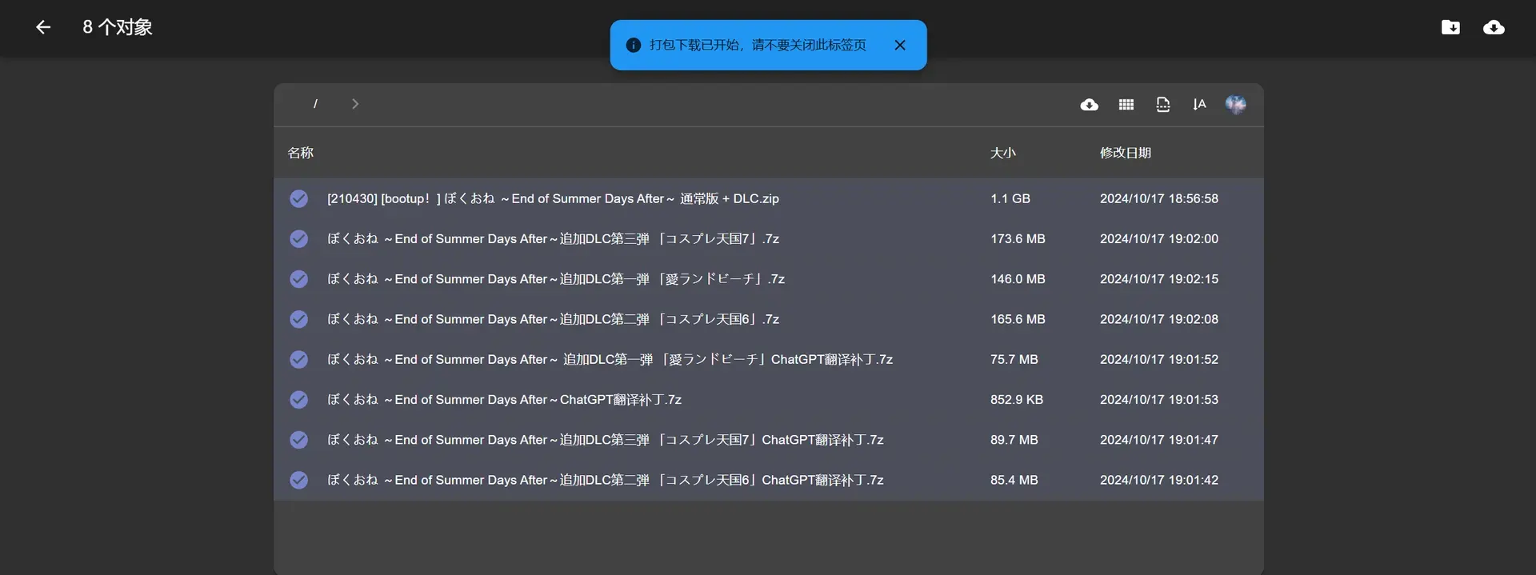The image size is (1536, 575).
Task: Open the sort order A icon
Action: 1199,105
